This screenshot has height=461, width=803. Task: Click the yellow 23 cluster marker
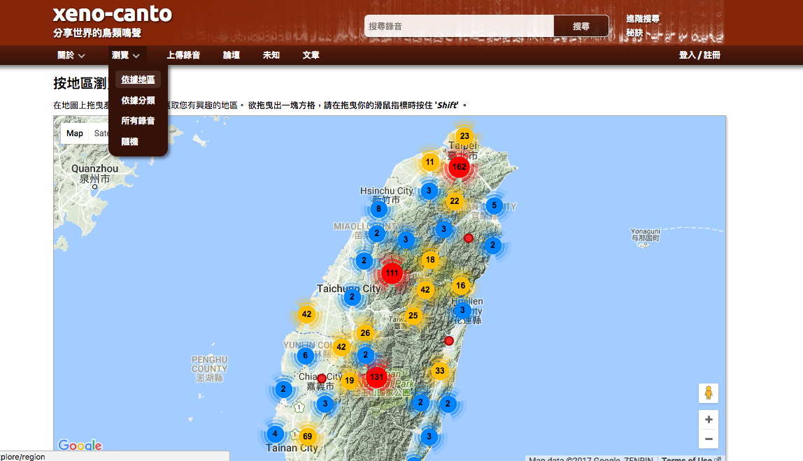coord(464,136)
